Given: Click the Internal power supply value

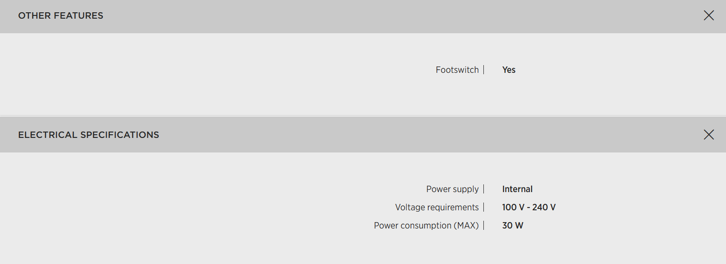Looking at the screenshot, I should [517, 189].
